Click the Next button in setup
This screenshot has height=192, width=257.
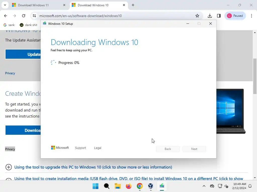[194, 149]
